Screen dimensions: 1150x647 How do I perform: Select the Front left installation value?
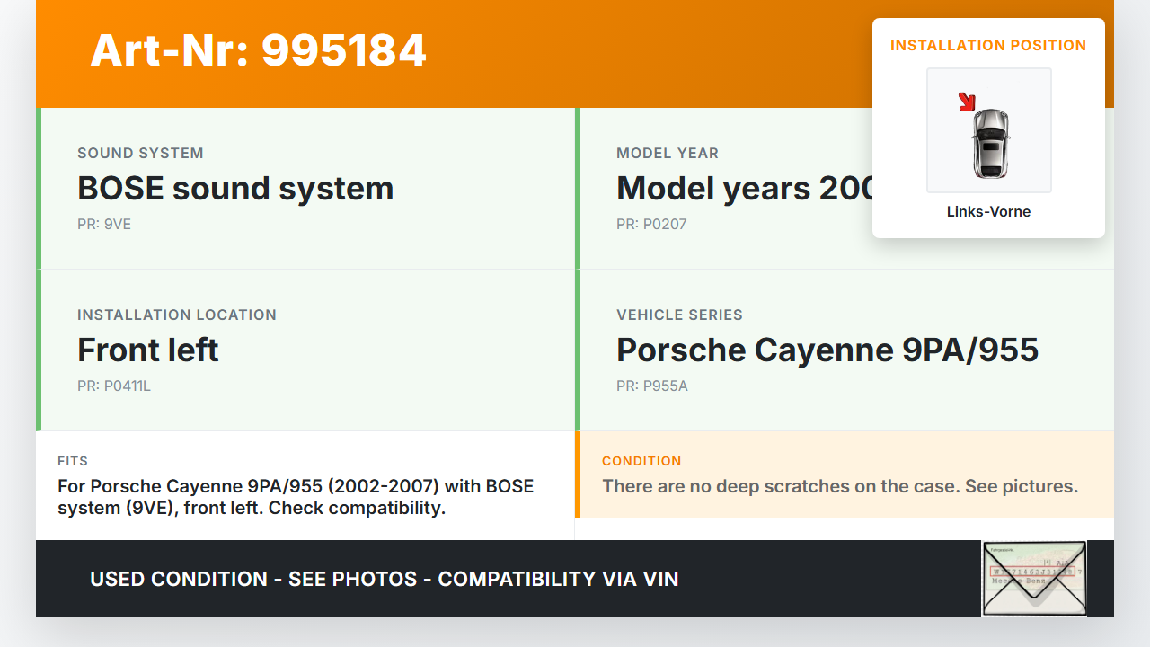pyautogui.click(x=148, y=350)
